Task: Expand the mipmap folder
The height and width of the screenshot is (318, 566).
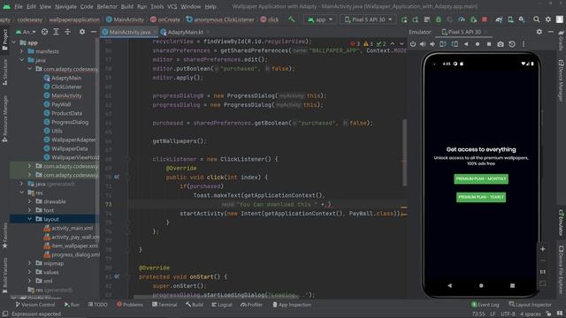Action: click(x=29, y=263)
